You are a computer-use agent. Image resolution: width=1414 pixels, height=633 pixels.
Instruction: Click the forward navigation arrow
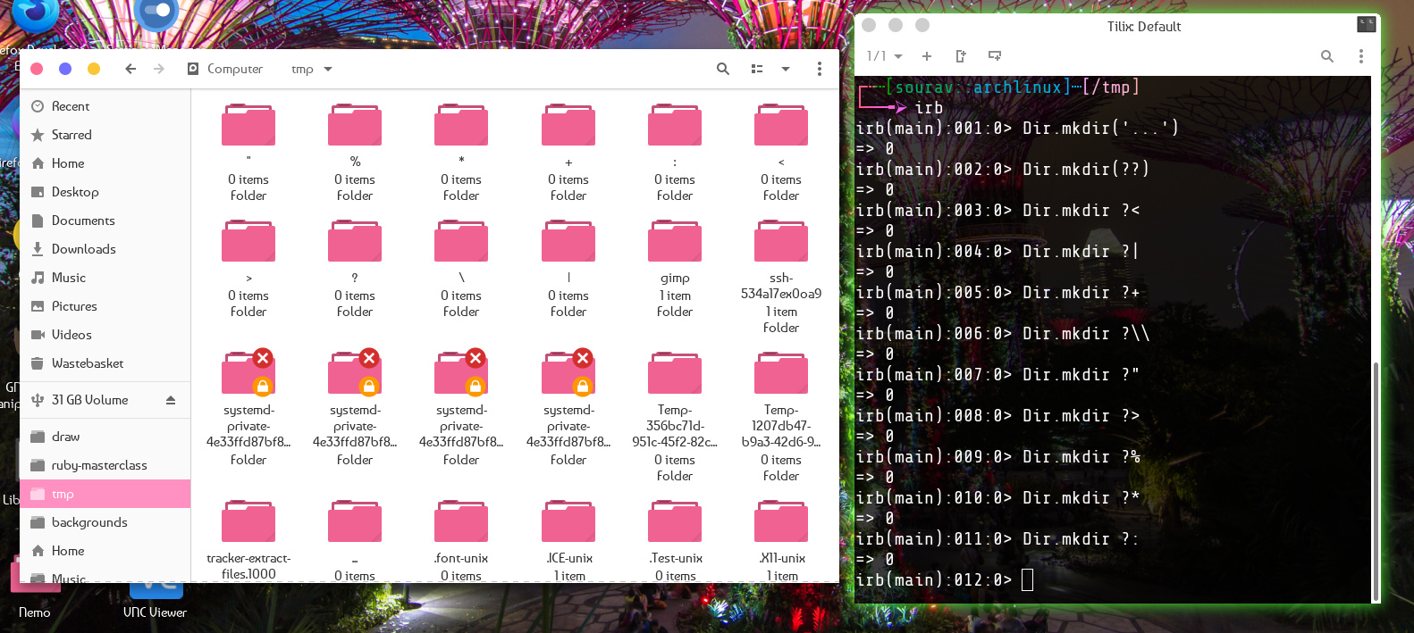point(159,69)
